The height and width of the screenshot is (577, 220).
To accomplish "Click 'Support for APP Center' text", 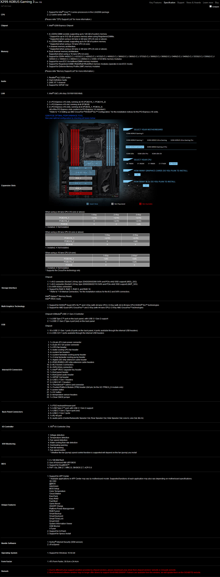I will click(x=59, y=476).
